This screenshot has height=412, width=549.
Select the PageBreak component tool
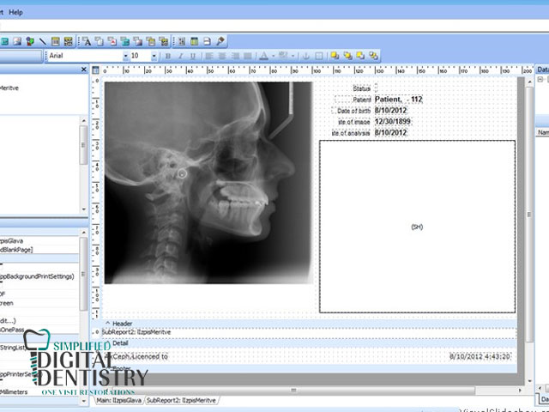click(x=208, y=42)
